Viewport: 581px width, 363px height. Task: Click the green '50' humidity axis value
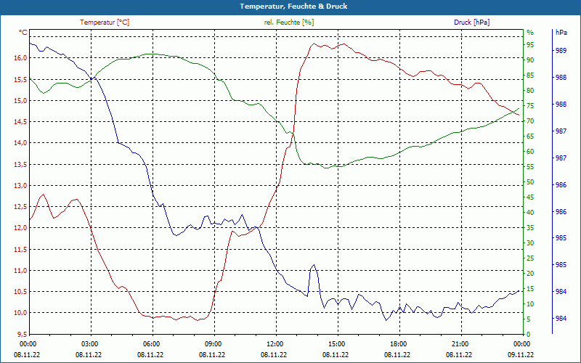tap(530, 182)
